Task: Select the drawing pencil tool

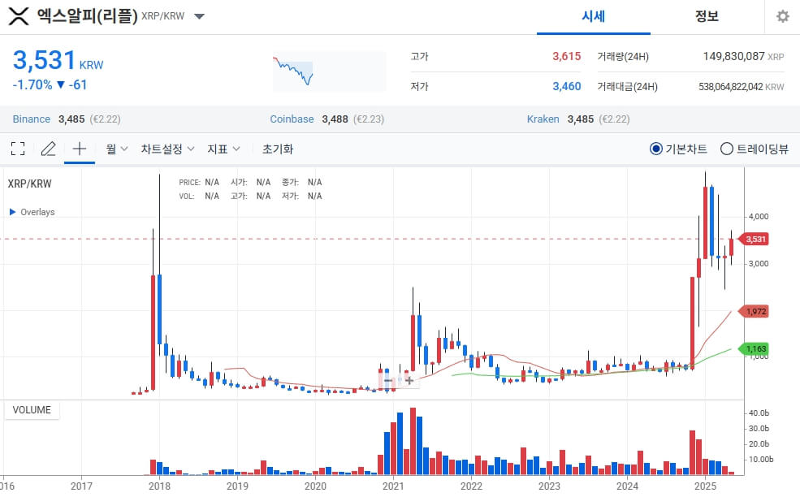Action: (x=47, y=149)
